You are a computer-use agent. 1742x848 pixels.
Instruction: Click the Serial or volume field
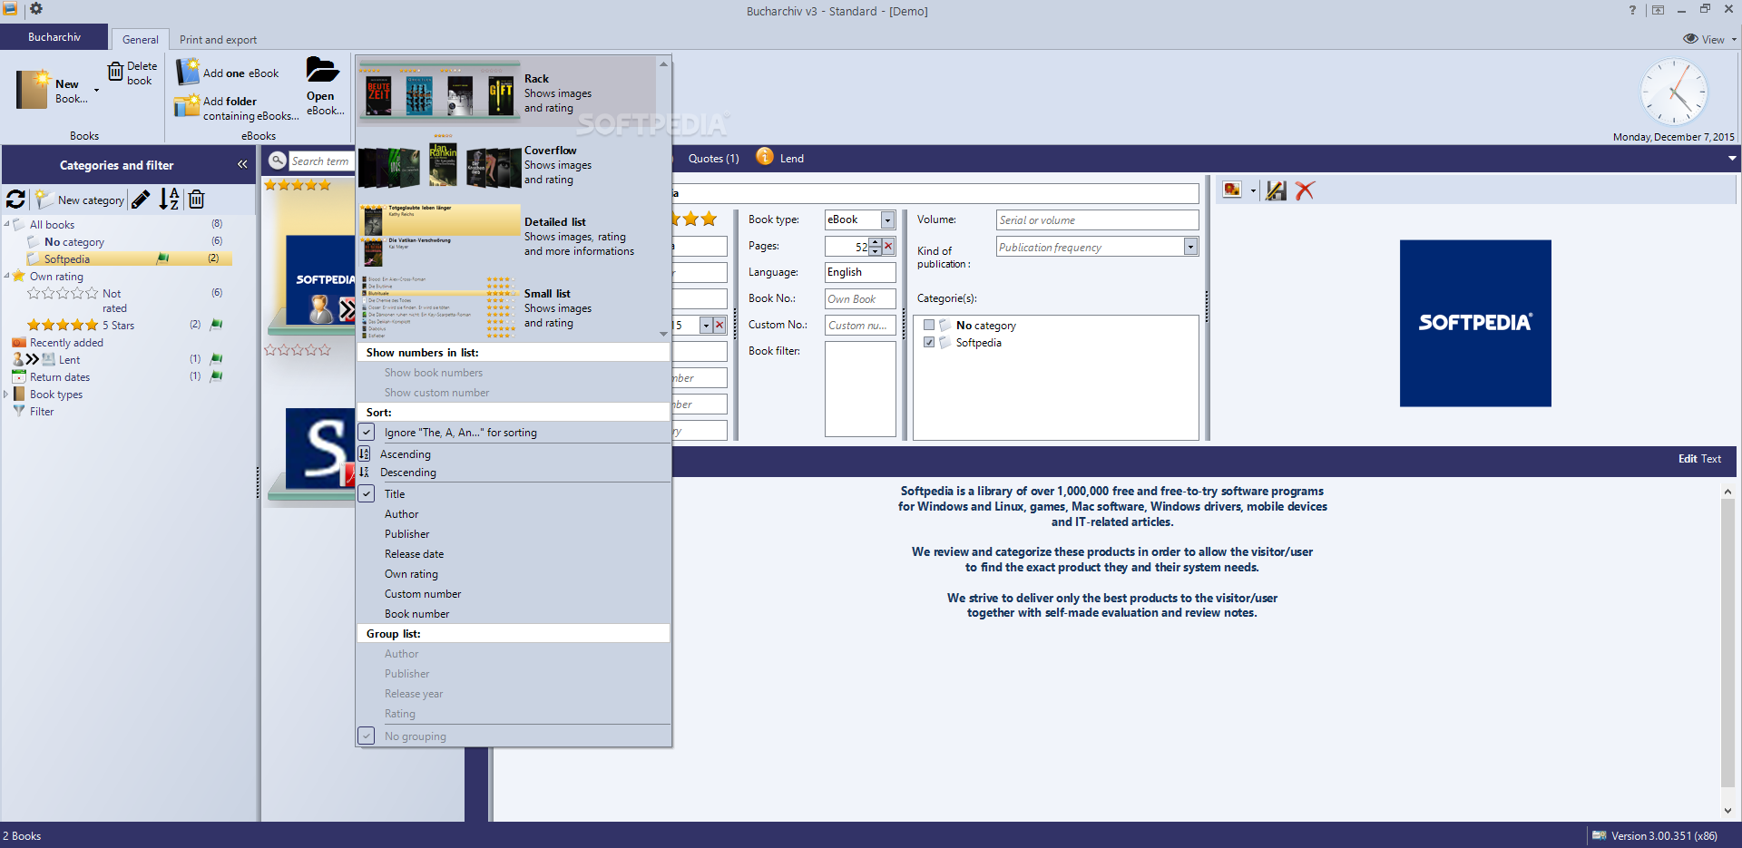pos(1097,219)
